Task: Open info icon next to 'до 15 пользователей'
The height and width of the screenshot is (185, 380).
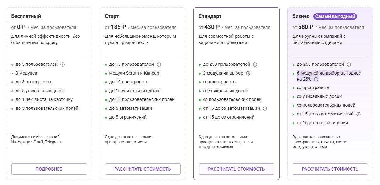Action: 159,64
